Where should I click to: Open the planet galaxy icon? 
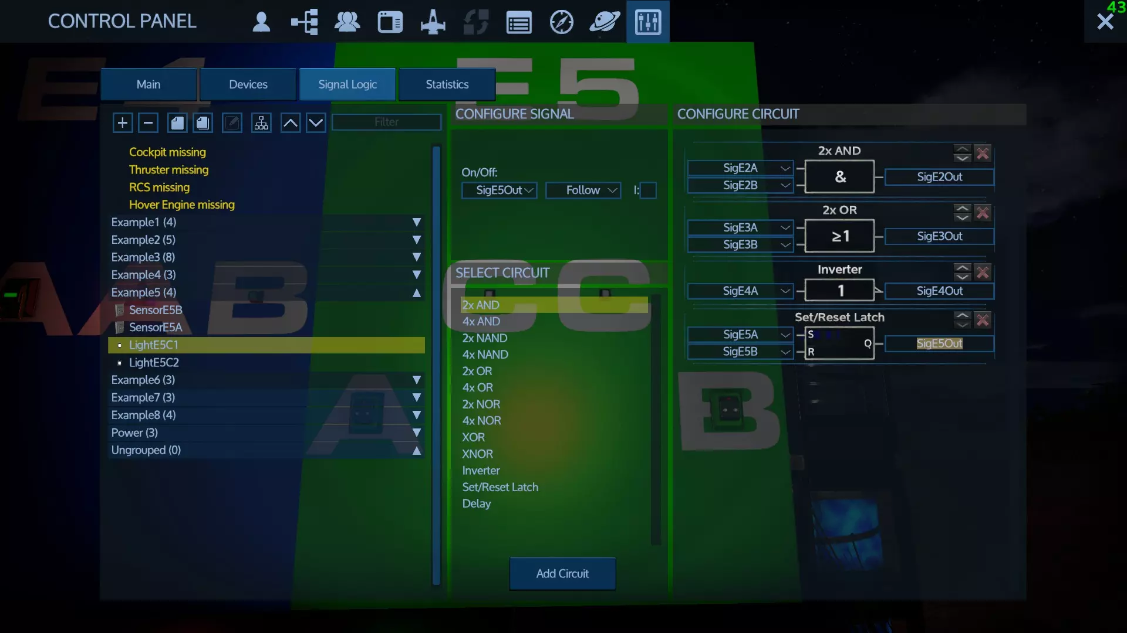pos(604,22)
